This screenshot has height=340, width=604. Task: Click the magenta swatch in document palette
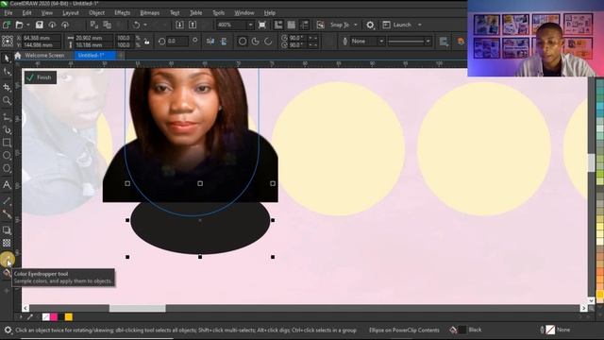coord(54,317)
